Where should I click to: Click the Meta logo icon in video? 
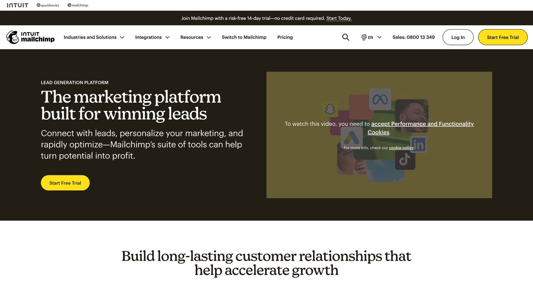[x=380, y=99]
